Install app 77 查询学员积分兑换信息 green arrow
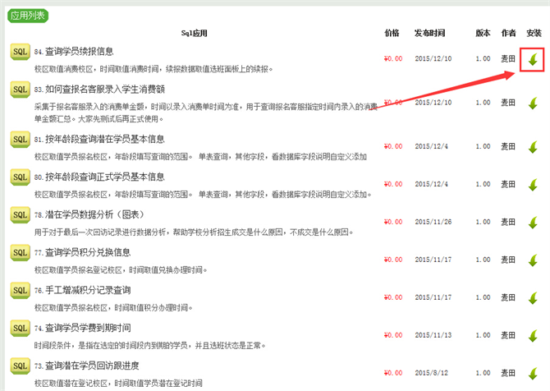 click(x=533, y=260)
